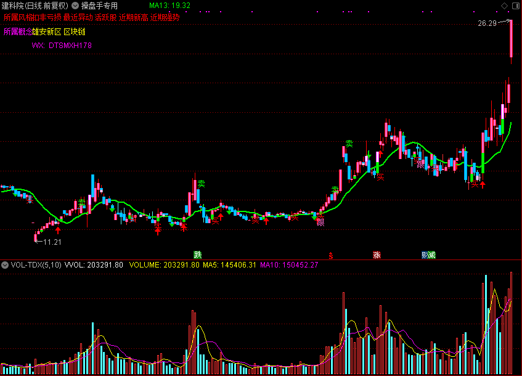Screen dimensions: 522x376
Task: Click the VVOL: 203291.80 value
Action: tap(94, 265)
